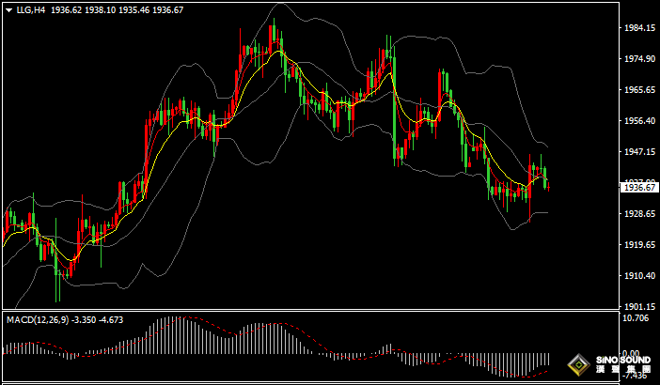Click the 1984.15 price axis label
Screen dimensions: 660x385
[639, 28]
